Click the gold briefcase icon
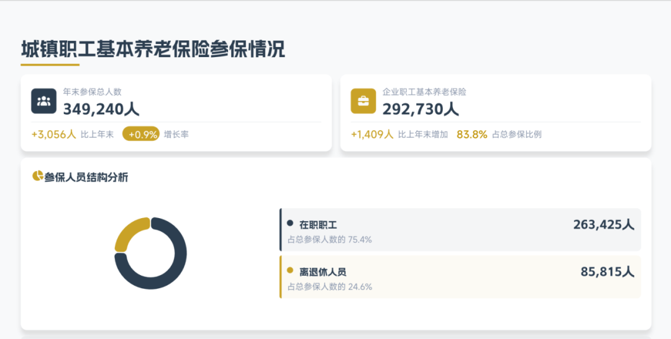 pos(363,102)
